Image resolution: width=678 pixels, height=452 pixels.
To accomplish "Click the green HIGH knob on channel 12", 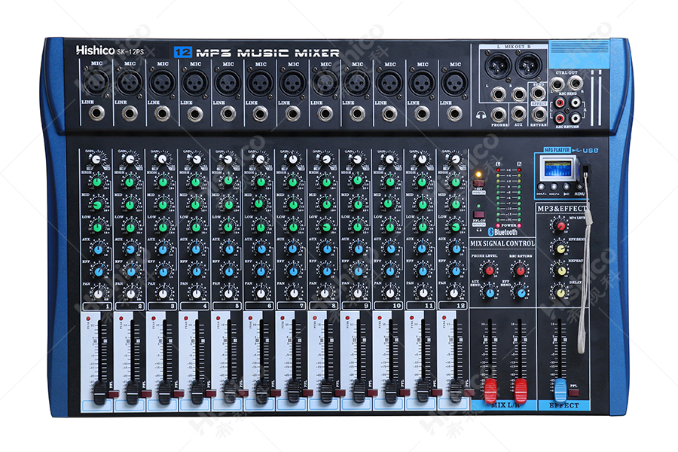I will [455, 182].
